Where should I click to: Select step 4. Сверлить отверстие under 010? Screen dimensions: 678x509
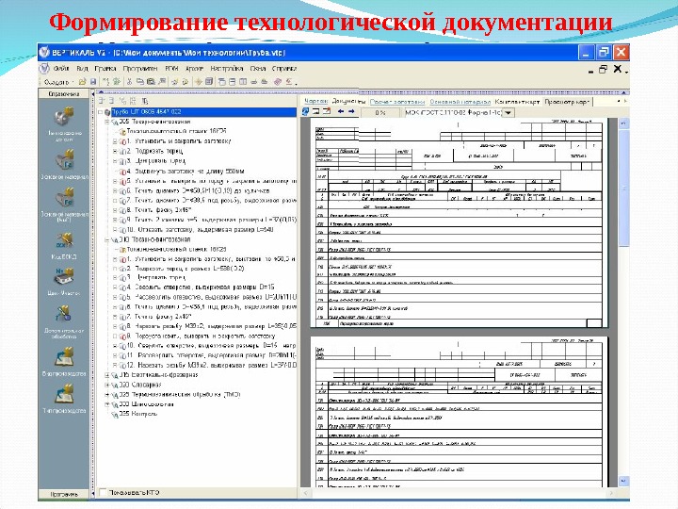coord(201,287)
